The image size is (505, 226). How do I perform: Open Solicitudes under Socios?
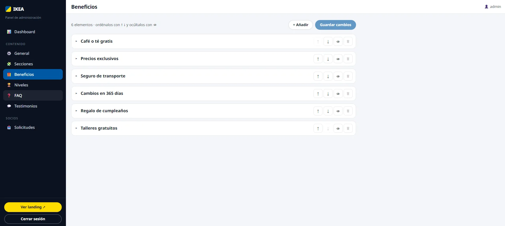(x=33, y=127)
